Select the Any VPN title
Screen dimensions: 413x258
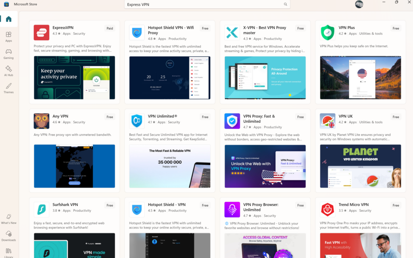[x=60, y=116]
